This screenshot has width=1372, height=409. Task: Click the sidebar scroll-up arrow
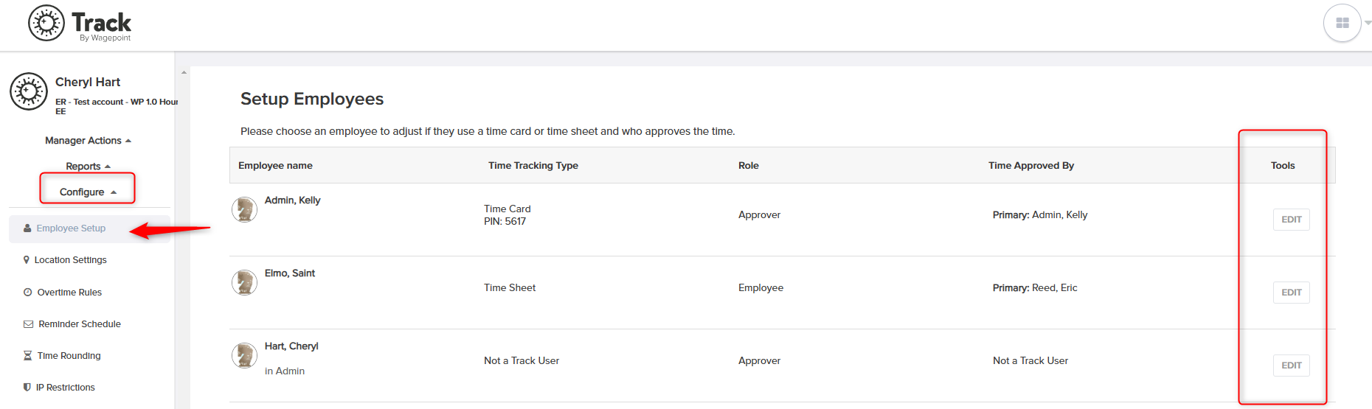pyautogui.click(x=184, y=72)
